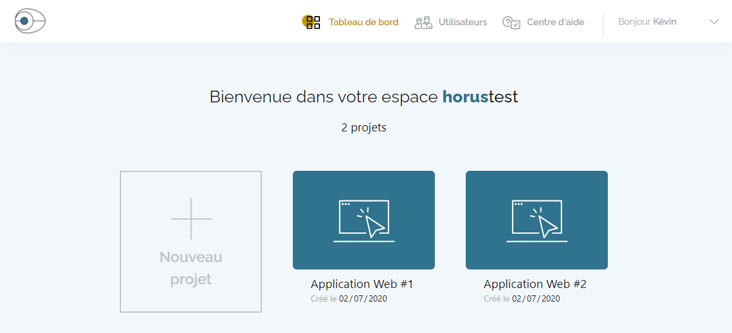This screenshot has height=333, width=732.
Task: Go to the Utilisateurs menu label
Action: point(463,22)
